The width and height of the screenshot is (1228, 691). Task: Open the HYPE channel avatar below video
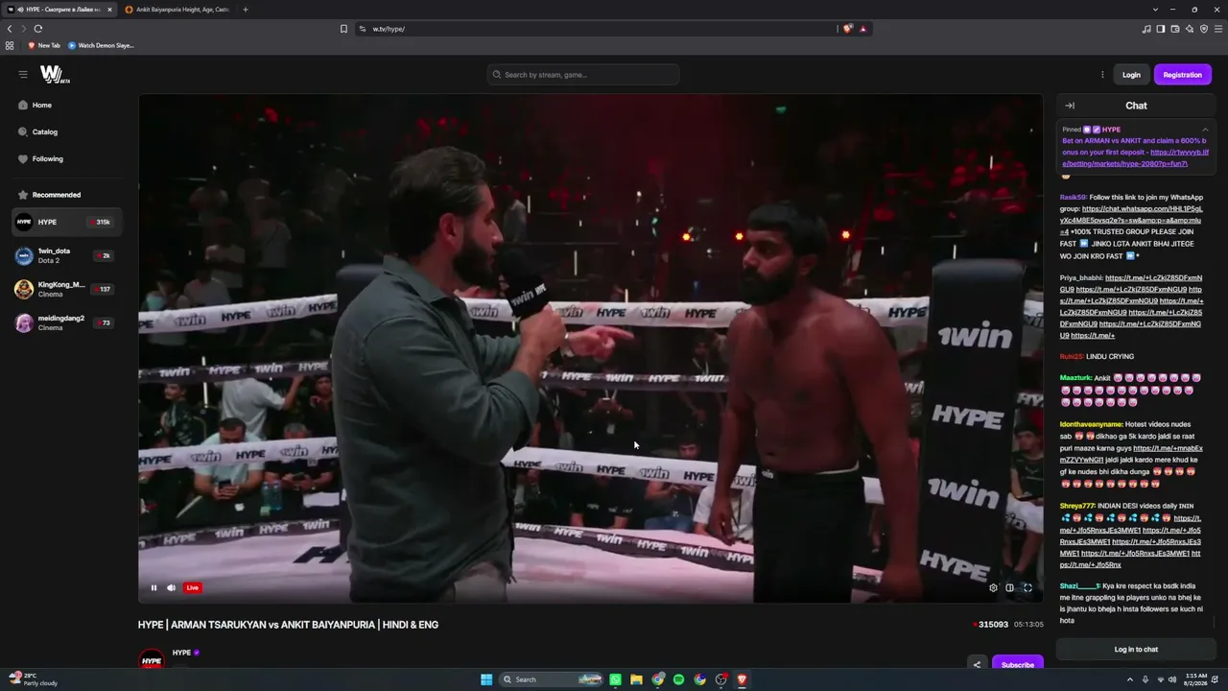[x=152, y=661]
